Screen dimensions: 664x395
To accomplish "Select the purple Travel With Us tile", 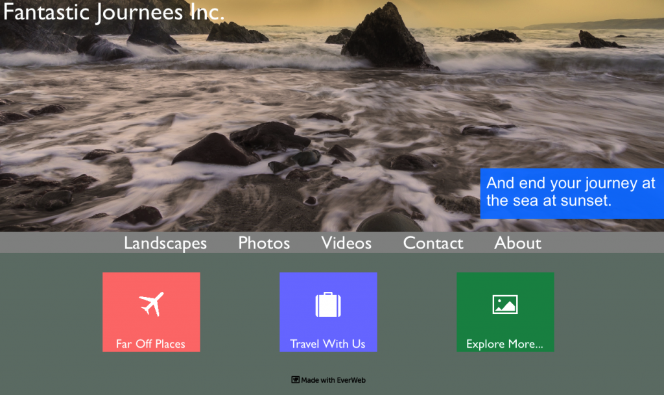I will pyautogui.click(x=328, y=311).
